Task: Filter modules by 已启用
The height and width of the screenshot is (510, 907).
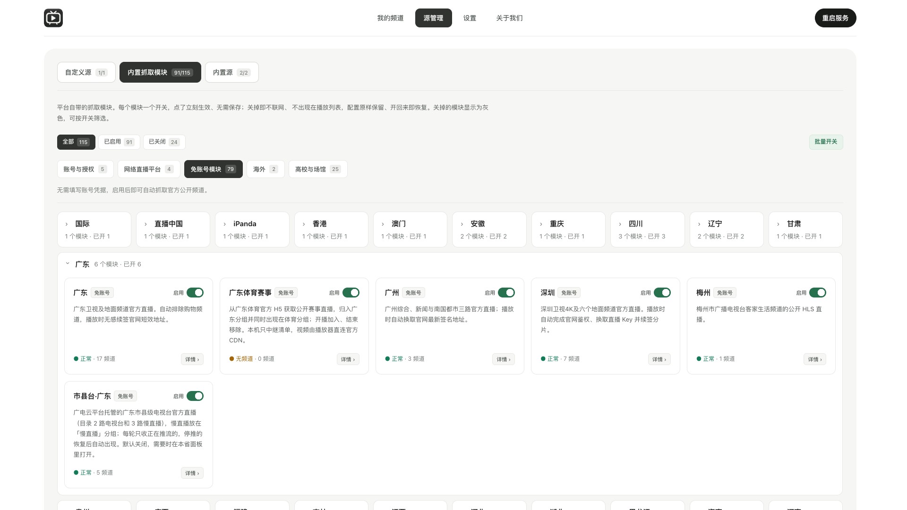Action: (119, 142)
